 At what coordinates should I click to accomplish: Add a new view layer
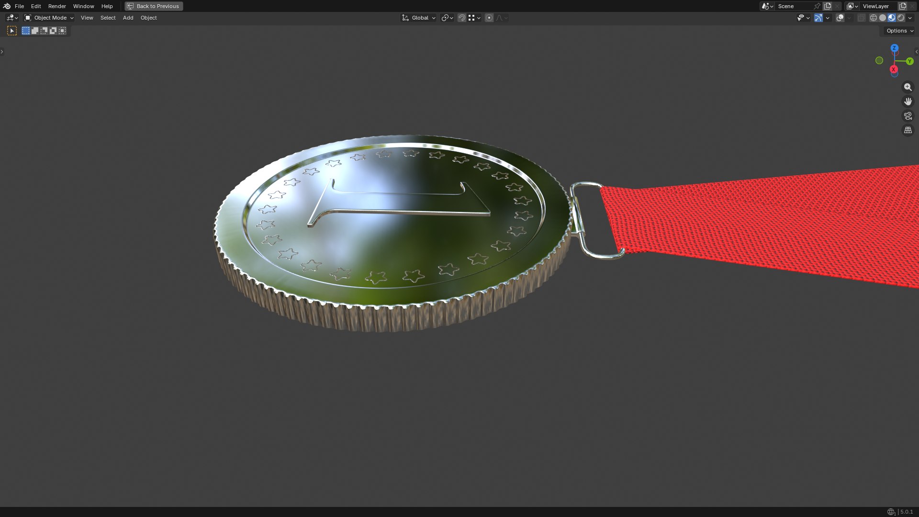coord(903,6)
